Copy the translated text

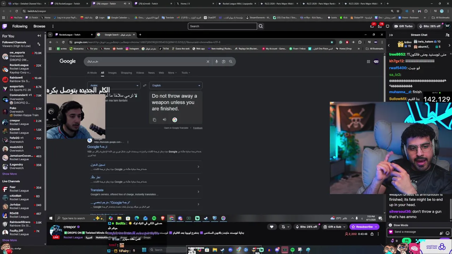coord(154,120)
